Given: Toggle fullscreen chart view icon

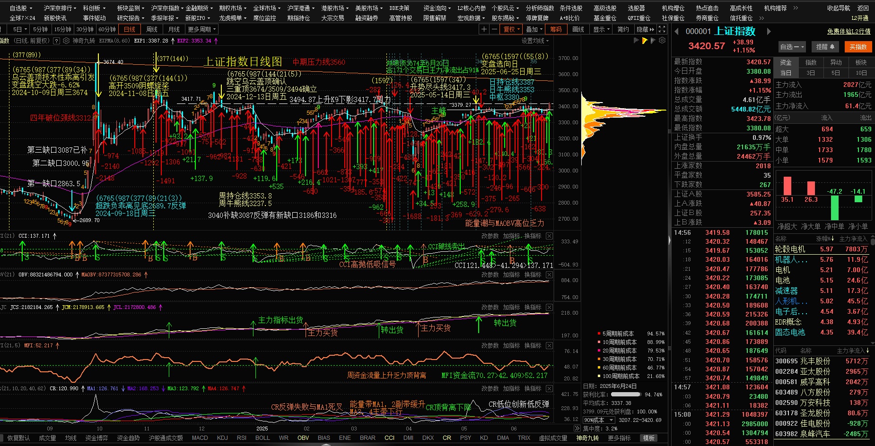Looking at the screenshot, I should coord(662,29).
